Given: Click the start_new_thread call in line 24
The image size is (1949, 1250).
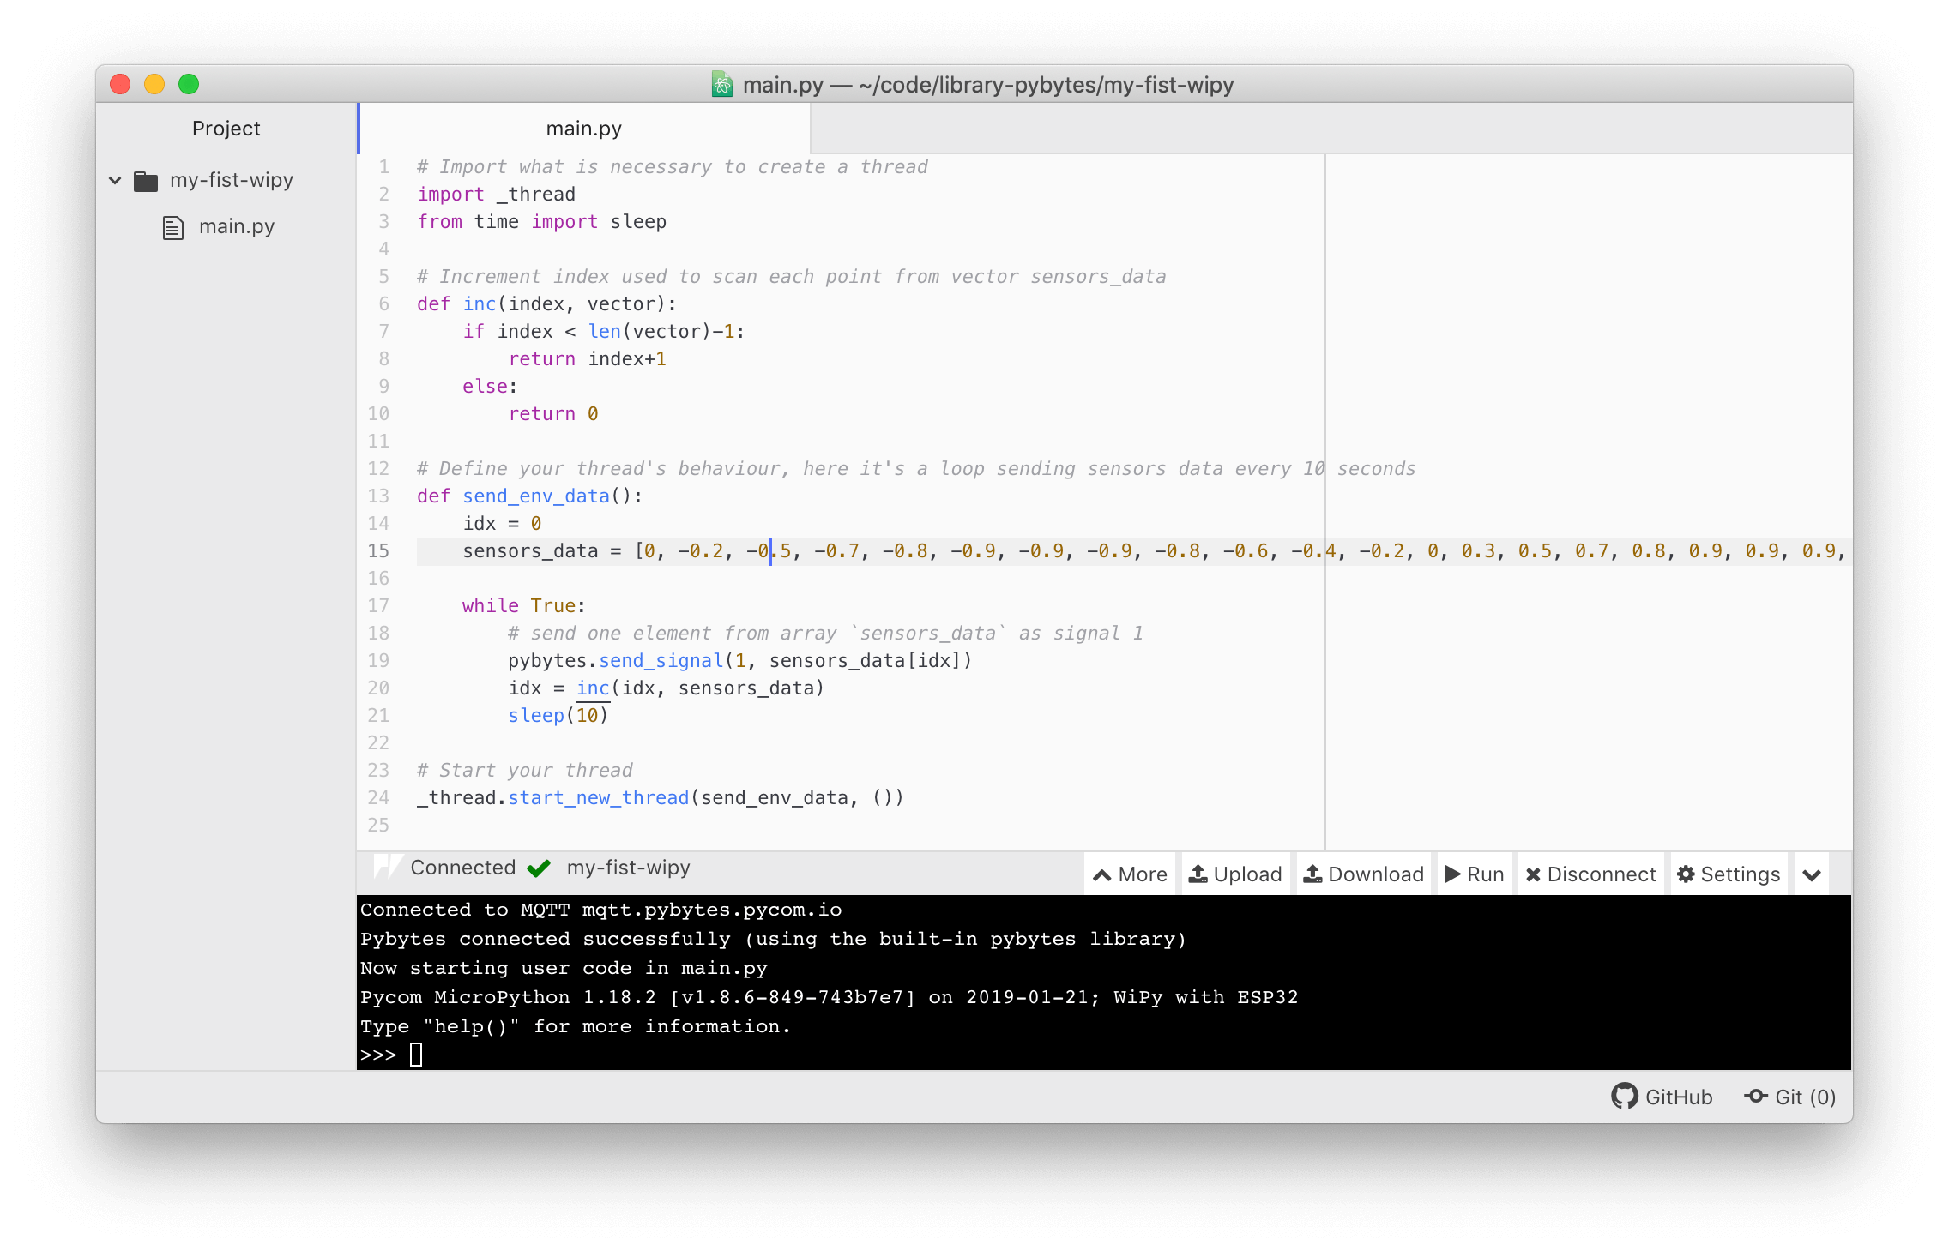Looking at the screenshot, I should pyautogui.click(x=599, y=797).
